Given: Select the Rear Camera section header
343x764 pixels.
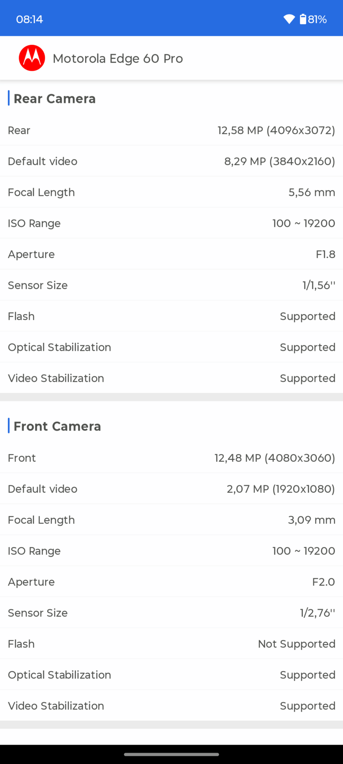Looking at the screenshot, I should (55, 99).
